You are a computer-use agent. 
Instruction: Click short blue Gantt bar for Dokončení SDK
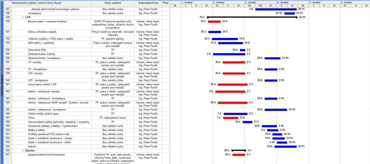242,50
